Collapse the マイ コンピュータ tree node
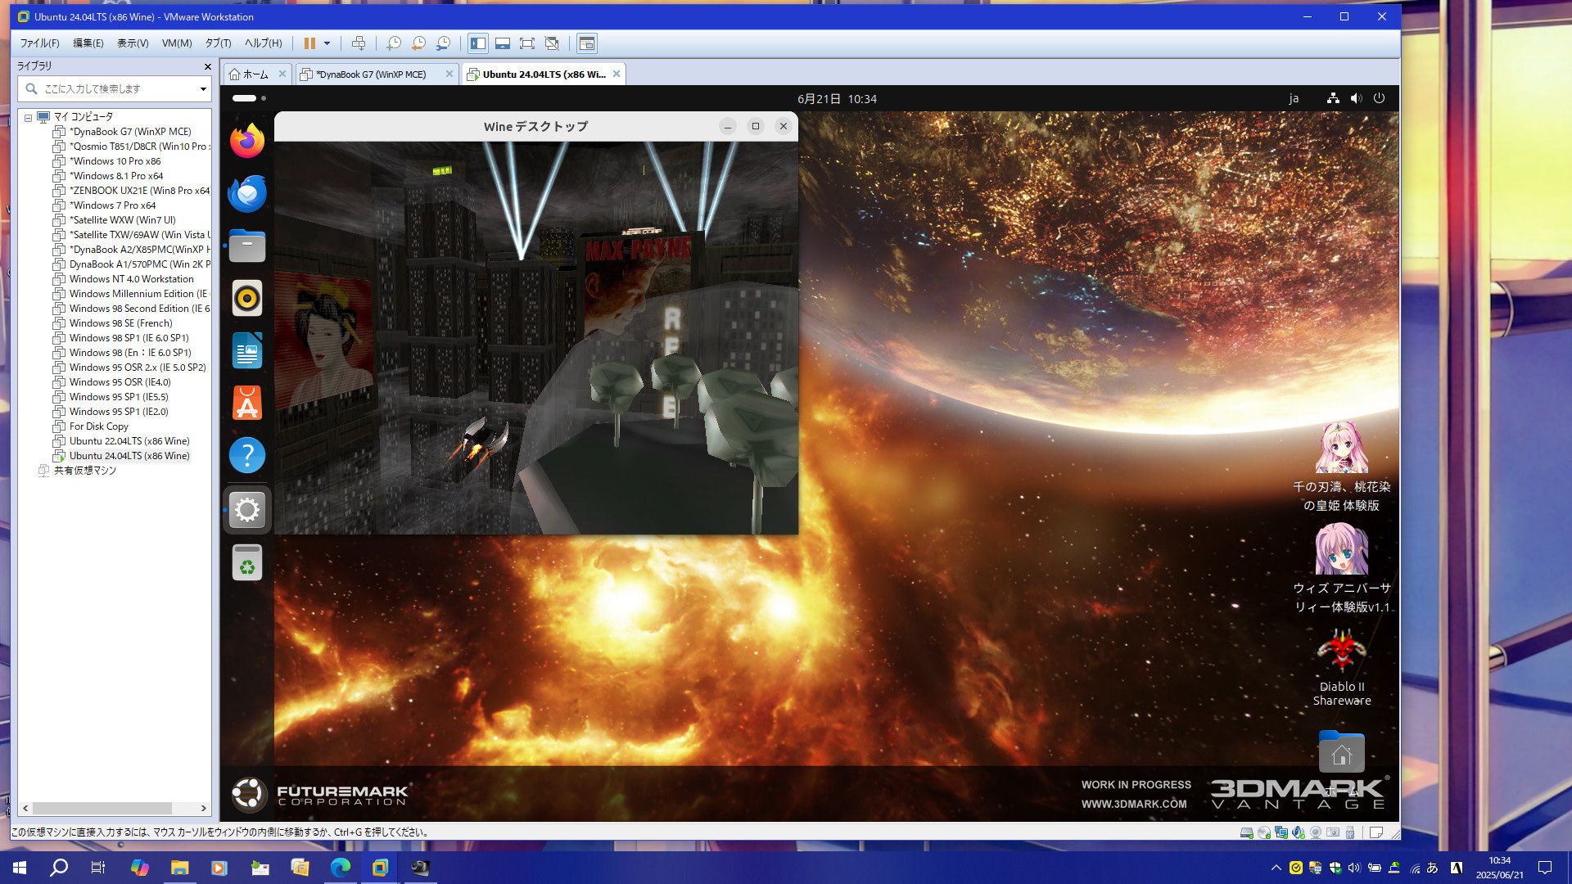1572x884 pixels. click(x=28, y=117)
